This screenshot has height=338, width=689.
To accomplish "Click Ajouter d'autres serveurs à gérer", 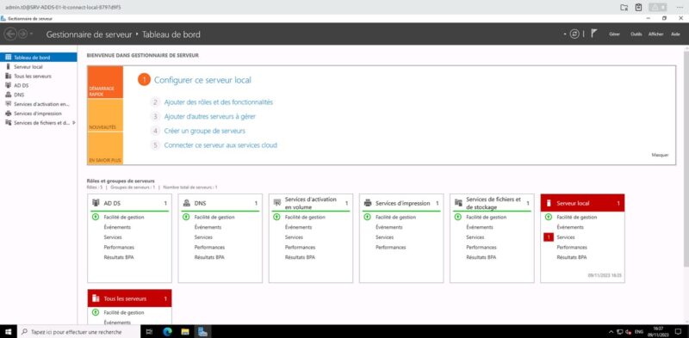I will tap(209, 117).
